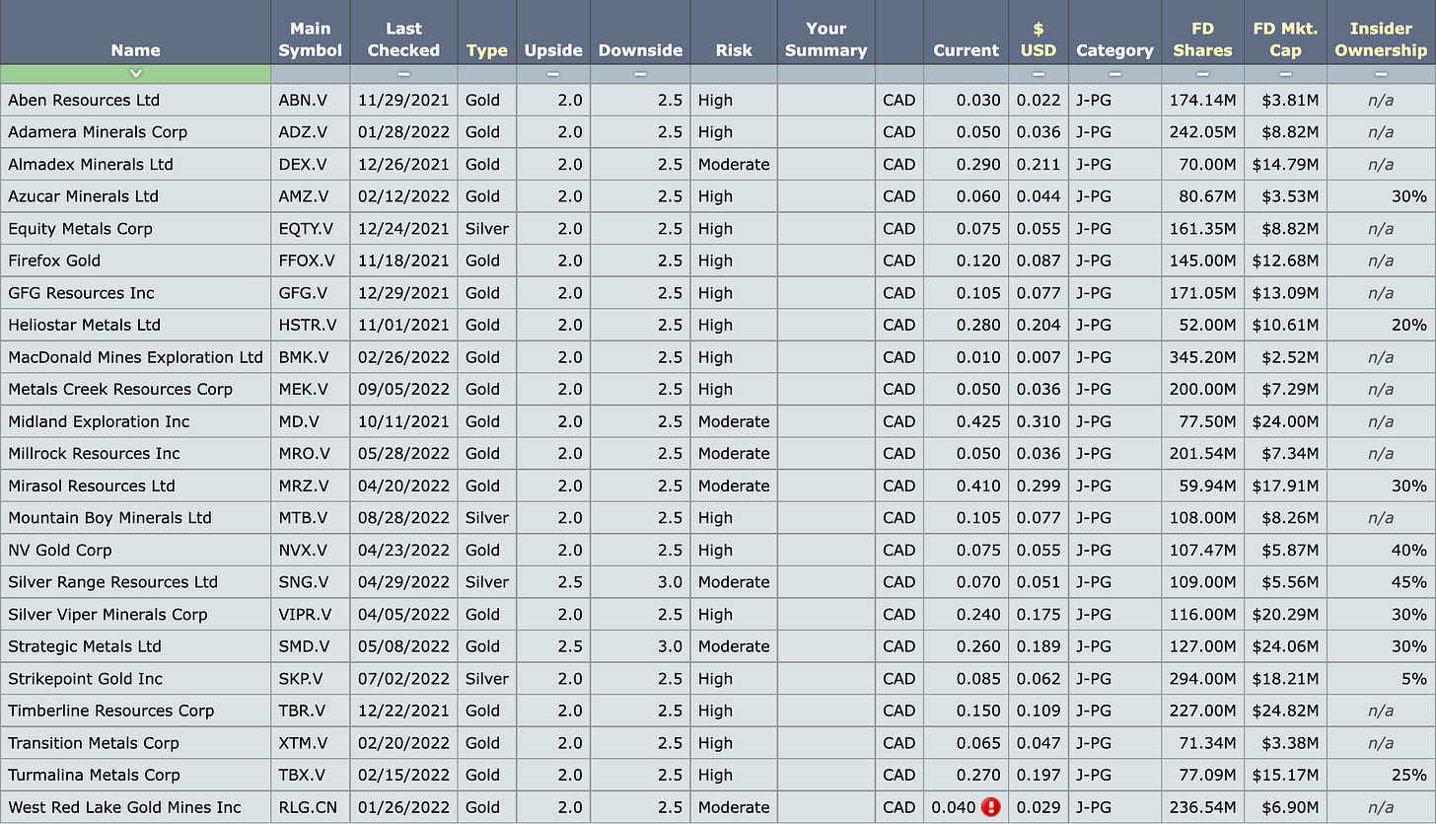This screenshot has height=824, width=1436.
Task: Click the filter icon under FD Mkt. Cap
Action: pos(1285,73)
